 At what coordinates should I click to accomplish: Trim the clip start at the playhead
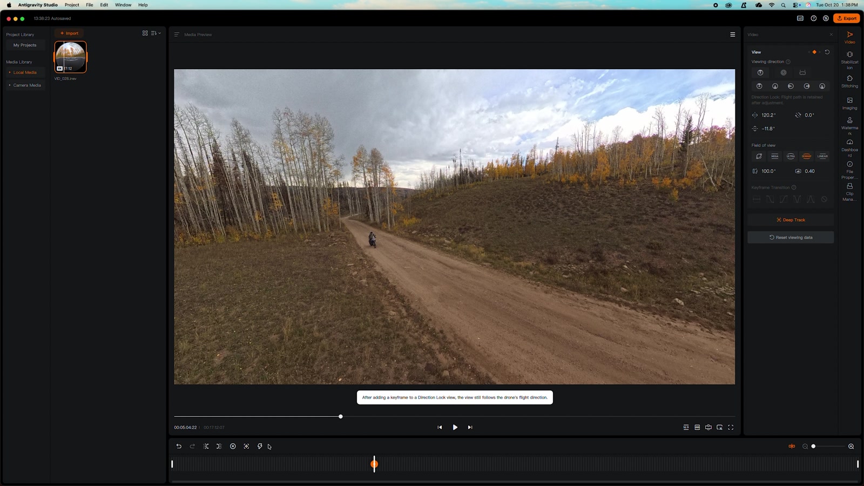206,447
